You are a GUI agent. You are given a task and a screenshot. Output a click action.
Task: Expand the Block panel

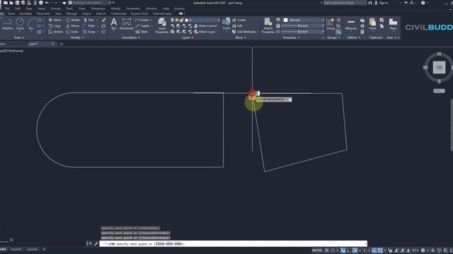(241, 37)
